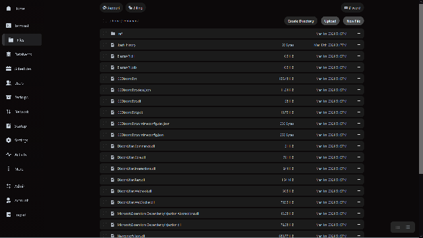The image size is (423, 238).
Task: Click the file icon of Discord.Net.WebSocket.dll
Action: (112, 202)
